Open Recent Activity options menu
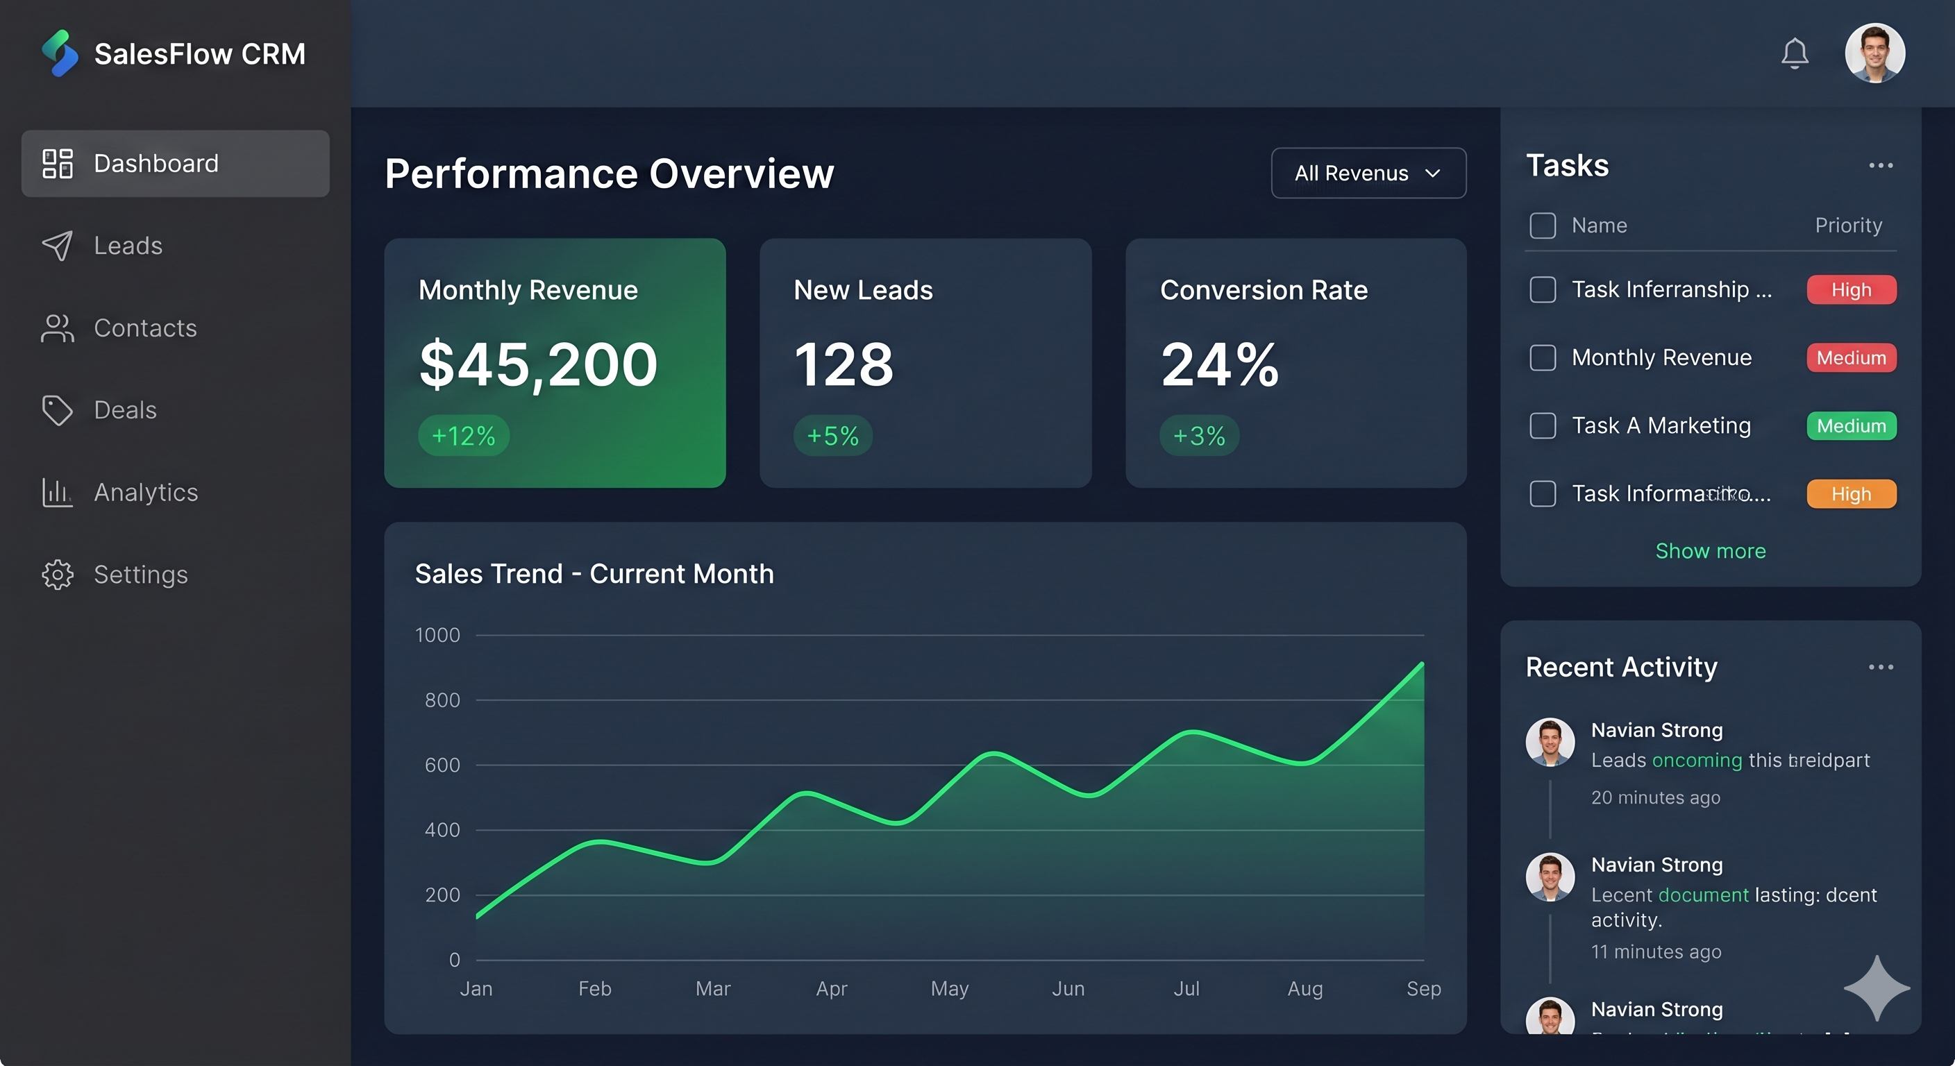The height and width of the screenshot is (1066, 1955). click(x=1881, y=667)
